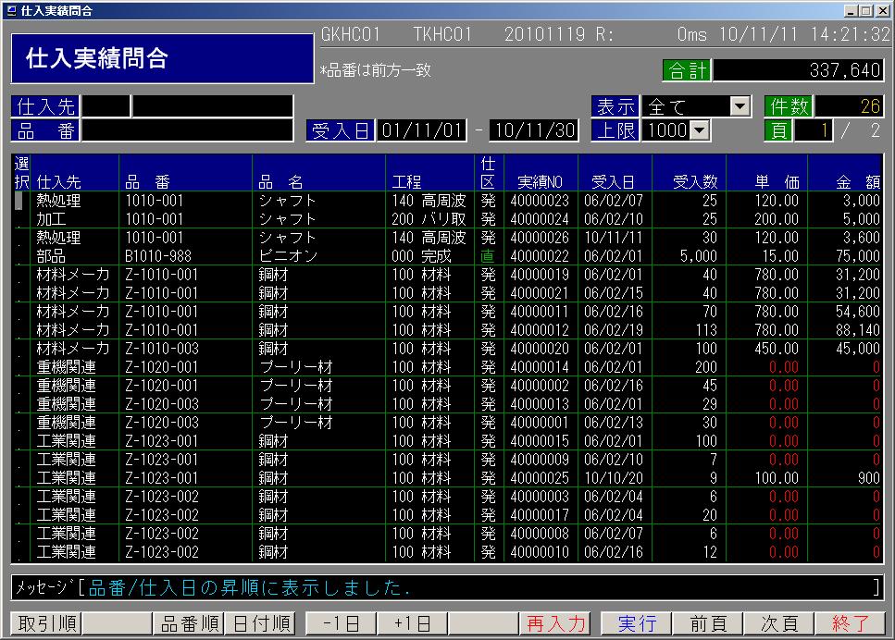The height and width of the screenshot is (640, 895).
Task: Click the 品番順 sort button
Action: click(189, 622)
